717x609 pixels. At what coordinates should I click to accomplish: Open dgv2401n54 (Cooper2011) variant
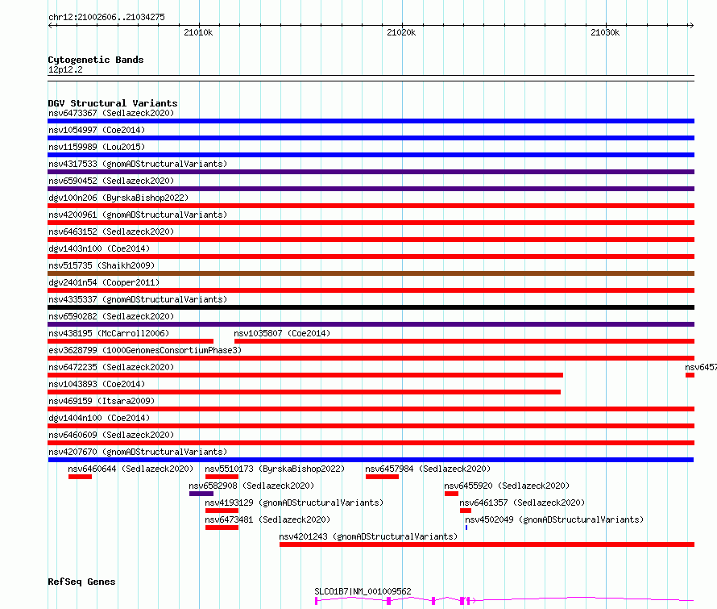pyautogui.click(x=104, y=282)
